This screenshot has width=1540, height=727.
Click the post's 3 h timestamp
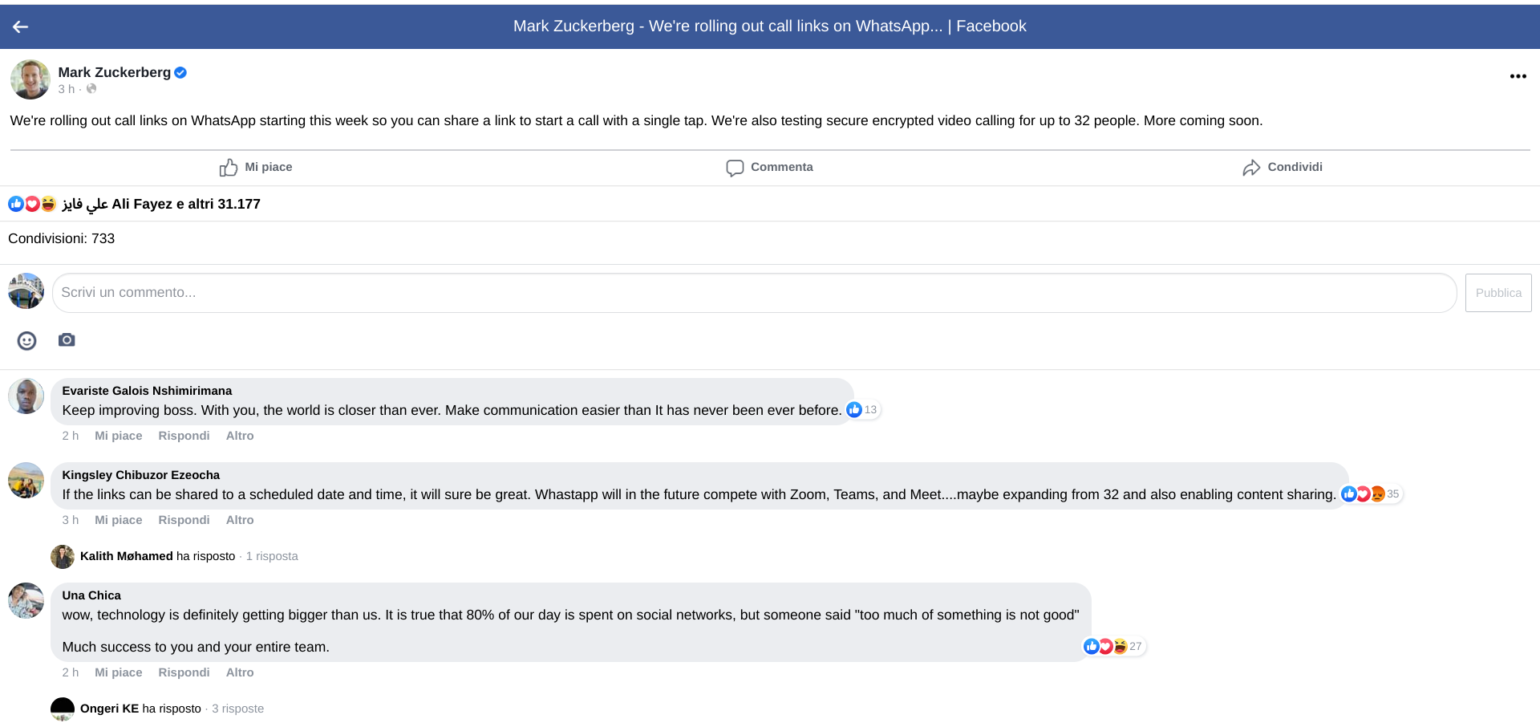pos(66,89)
